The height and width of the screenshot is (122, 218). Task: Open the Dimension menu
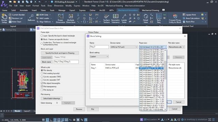[x=59, y=6]
